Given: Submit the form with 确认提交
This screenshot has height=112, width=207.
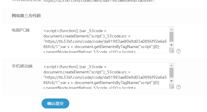Looking at the screenshot, I should [x=55, y=103].
